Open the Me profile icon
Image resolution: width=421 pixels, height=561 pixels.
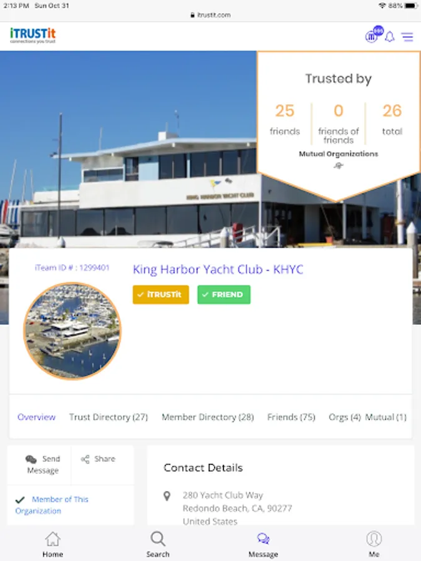374,539
